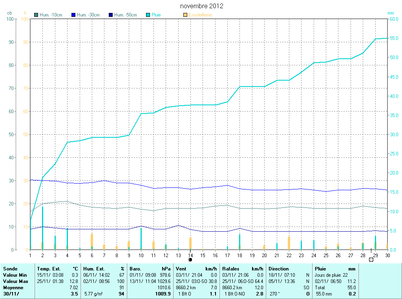Select the Hum. -30cm legend color square

73,15
